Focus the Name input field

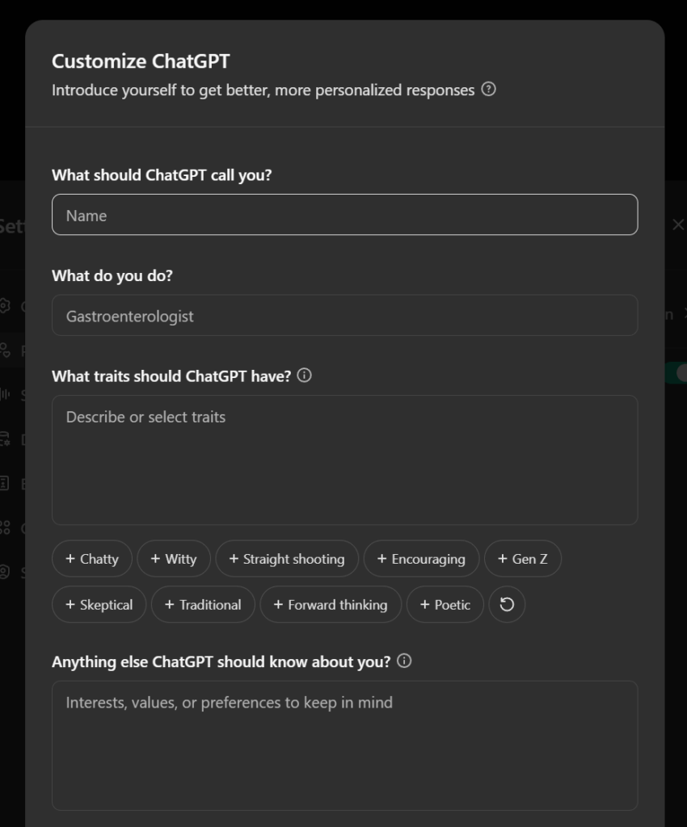coord(345,215)
